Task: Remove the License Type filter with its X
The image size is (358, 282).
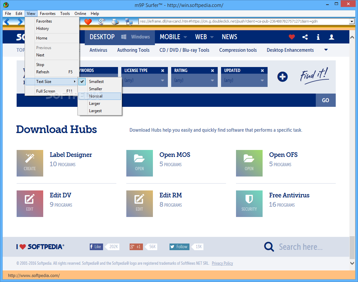Action: (163, 71)
